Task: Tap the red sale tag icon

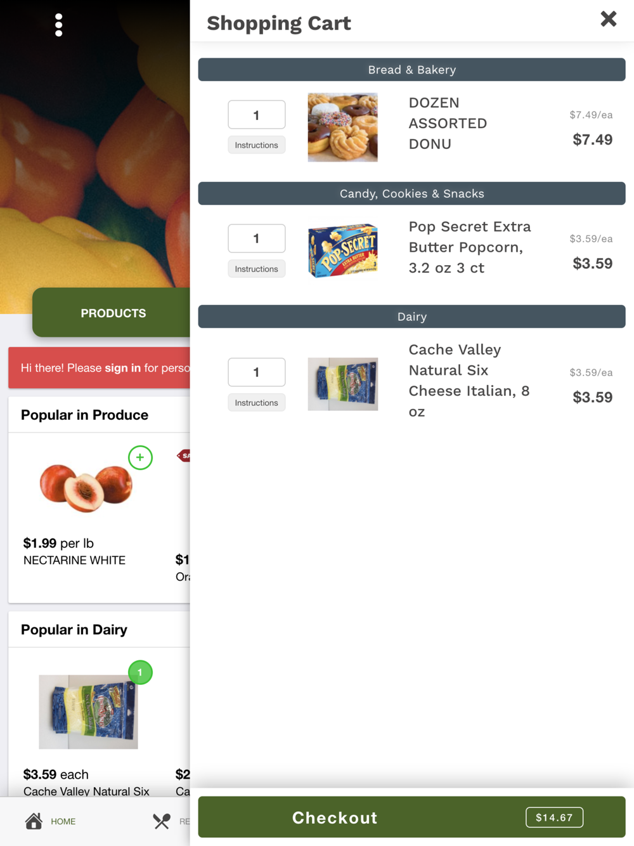Action: pyautogui.click(x=184, y=455)
